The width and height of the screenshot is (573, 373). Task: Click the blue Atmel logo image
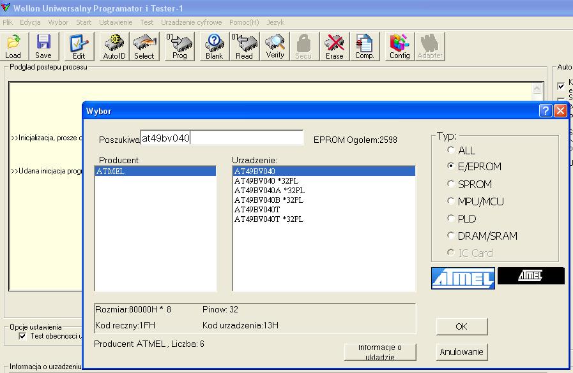click(x=463, y=278)
